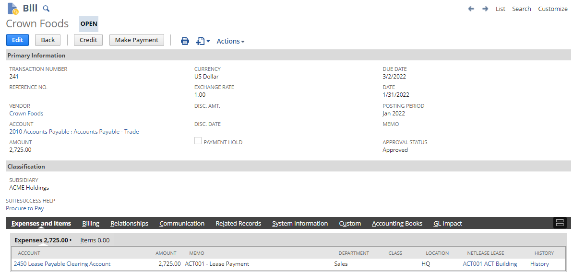Switch to the GL Impact tab
Screen dimensions: 573x273
click(448, 224)
